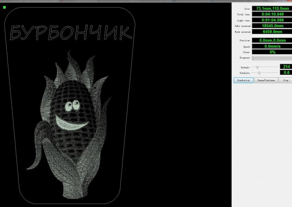The image size is (292, 207).
Task: Select the Light time value
Action: pyautogui.click(x=272, y=20)
